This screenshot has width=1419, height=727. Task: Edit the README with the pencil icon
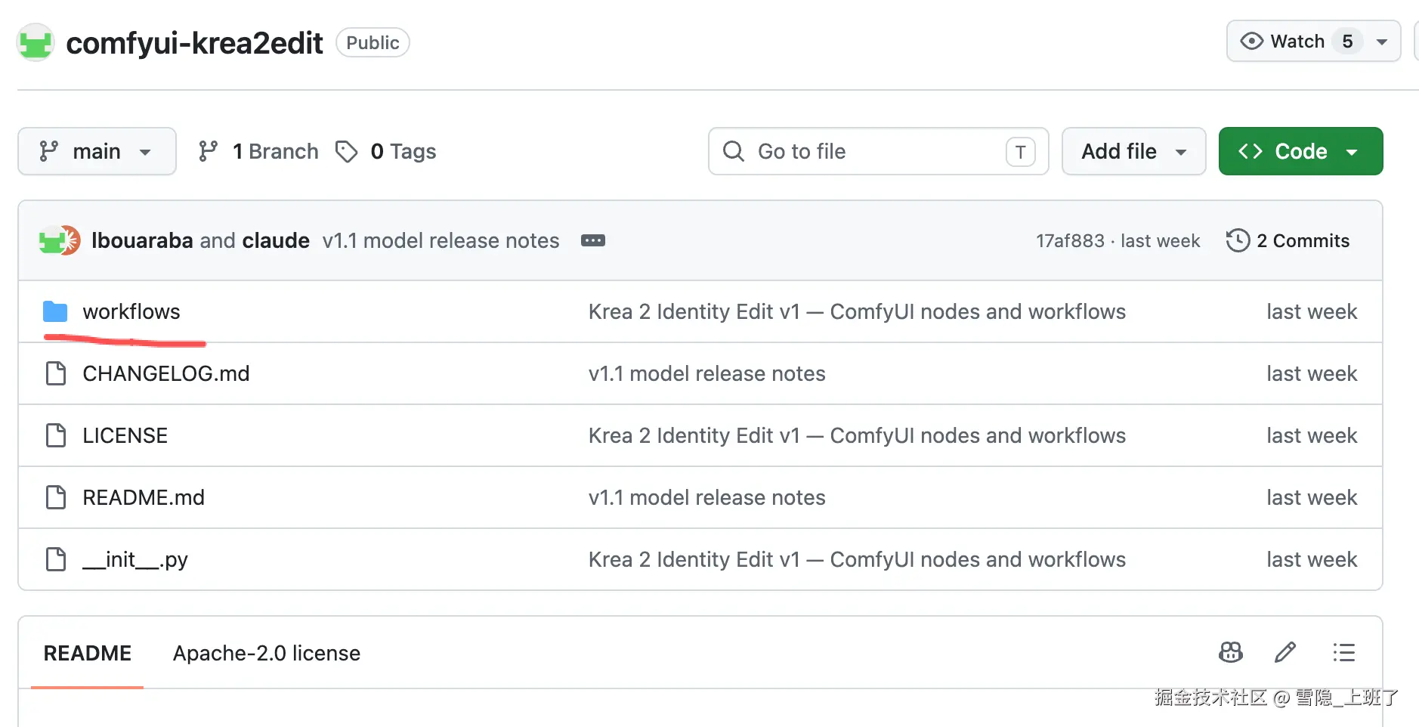click(1285, 652)
